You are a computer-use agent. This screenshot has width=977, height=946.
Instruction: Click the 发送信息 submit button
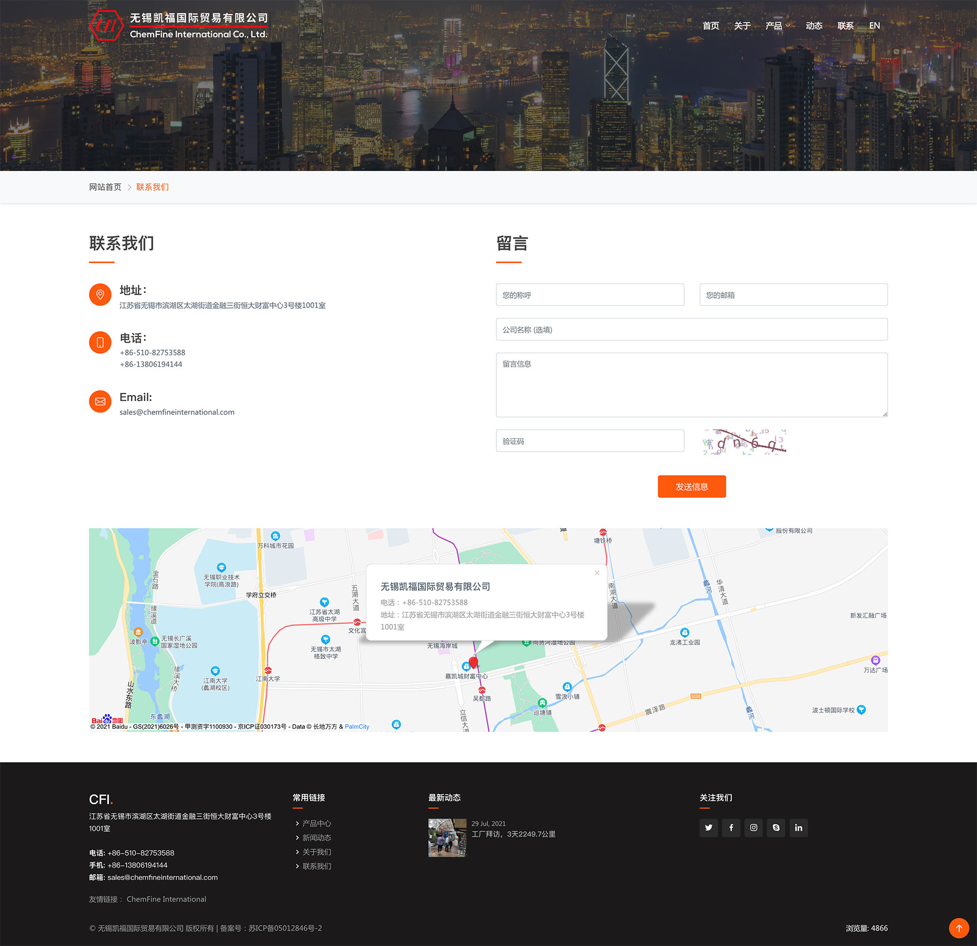click(692, 486)
